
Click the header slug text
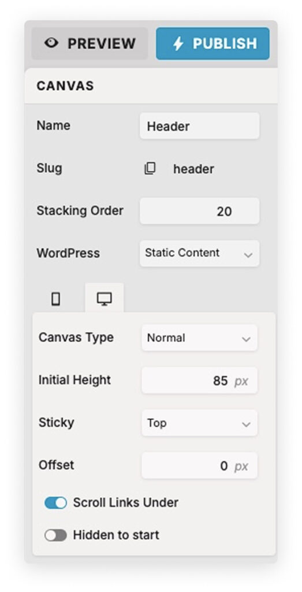[193, 169]
